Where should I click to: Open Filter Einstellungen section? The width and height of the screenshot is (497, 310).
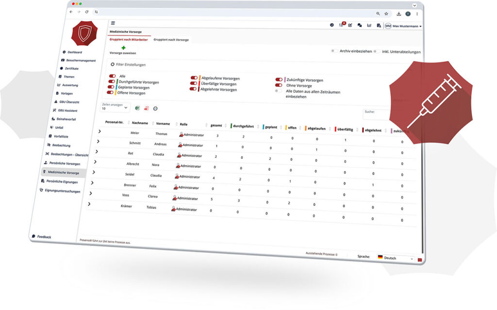click(x=128, y=64)
